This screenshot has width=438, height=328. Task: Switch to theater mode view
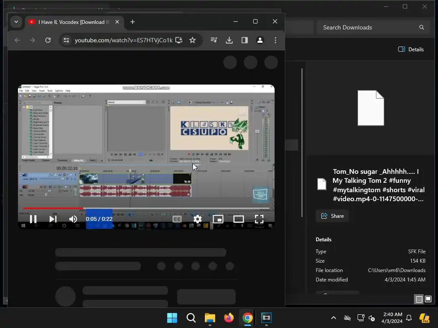click(239, 219)
